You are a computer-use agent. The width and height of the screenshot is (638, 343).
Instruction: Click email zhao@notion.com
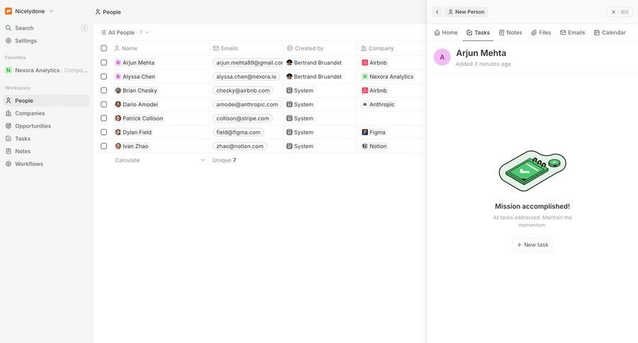[240, 146]
